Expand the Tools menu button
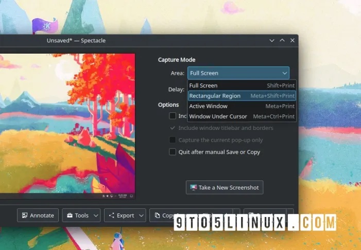This screenshot has height=250, width=361. (81, 215)
